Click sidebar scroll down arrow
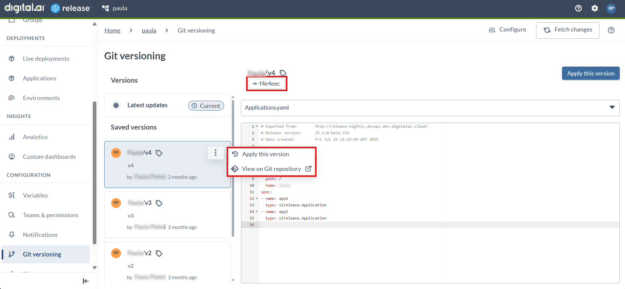The width and height of the screenshot is (625, 289). [x=94, y=268]
